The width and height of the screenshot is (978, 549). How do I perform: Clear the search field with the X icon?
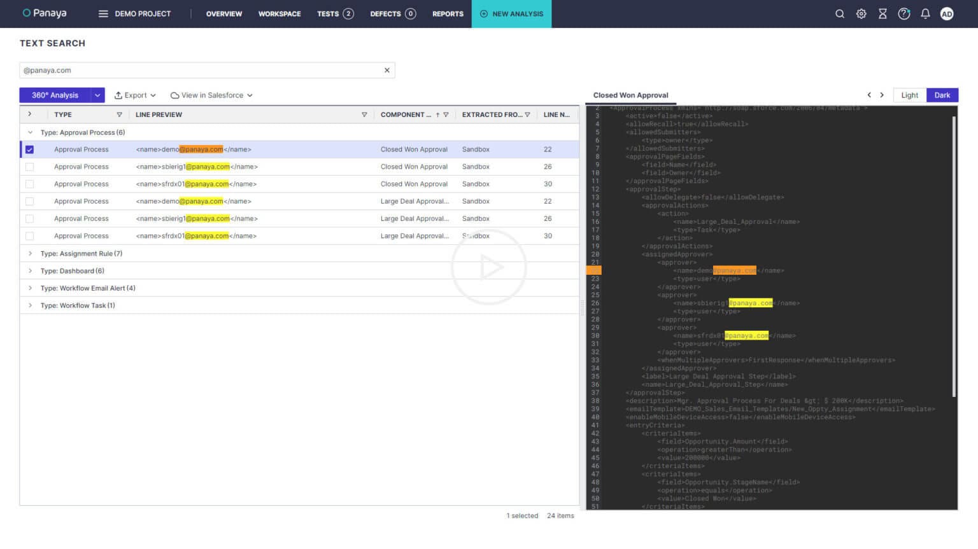coord(386,71)
